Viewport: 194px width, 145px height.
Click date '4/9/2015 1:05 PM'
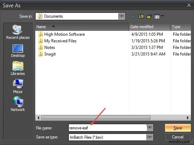(147, 34)
